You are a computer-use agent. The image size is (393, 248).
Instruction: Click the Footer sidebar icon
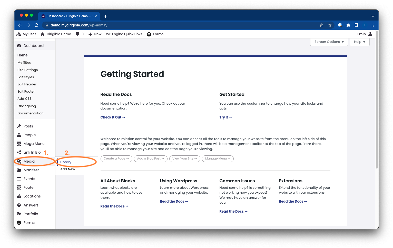click(x=19, y=187)
